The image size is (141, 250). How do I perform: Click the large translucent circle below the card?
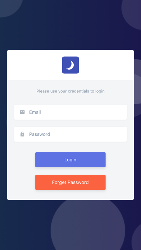pyautogui.click(x=88, y=226)
